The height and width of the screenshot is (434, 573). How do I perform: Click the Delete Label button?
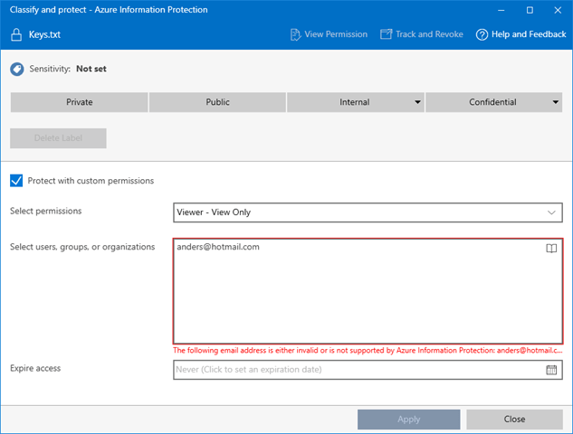click(58, 138)
